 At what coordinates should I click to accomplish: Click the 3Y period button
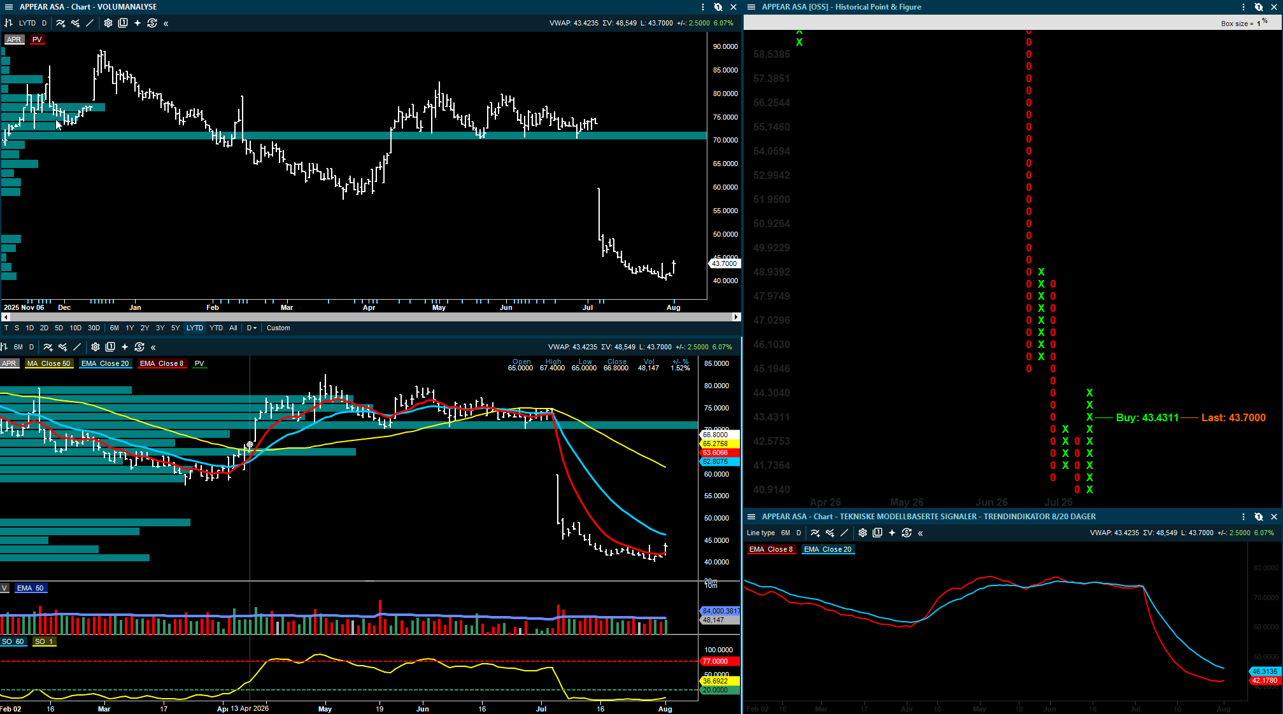pos(160,328)
